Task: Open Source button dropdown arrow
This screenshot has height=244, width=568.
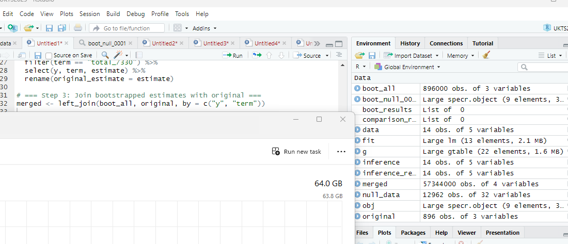Action: click(x=327, y=55)
